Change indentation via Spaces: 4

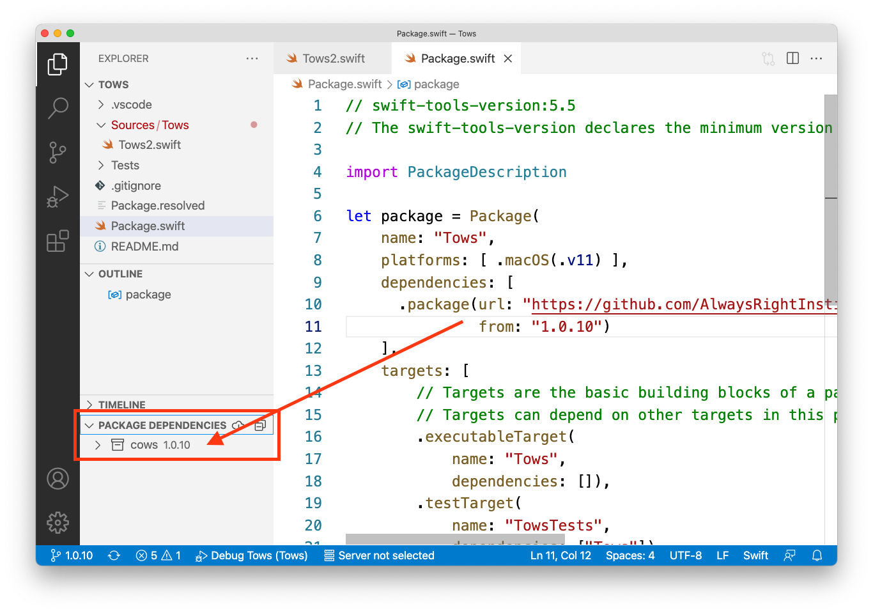[630, 555]
